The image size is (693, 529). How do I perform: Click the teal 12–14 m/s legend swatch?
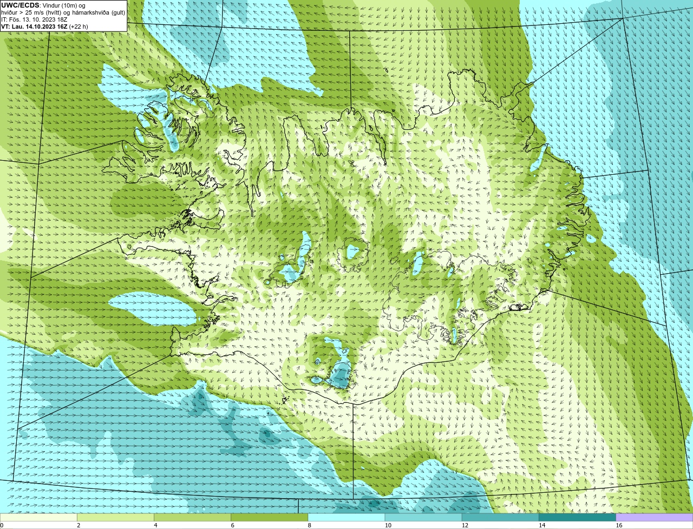[500, 517]
